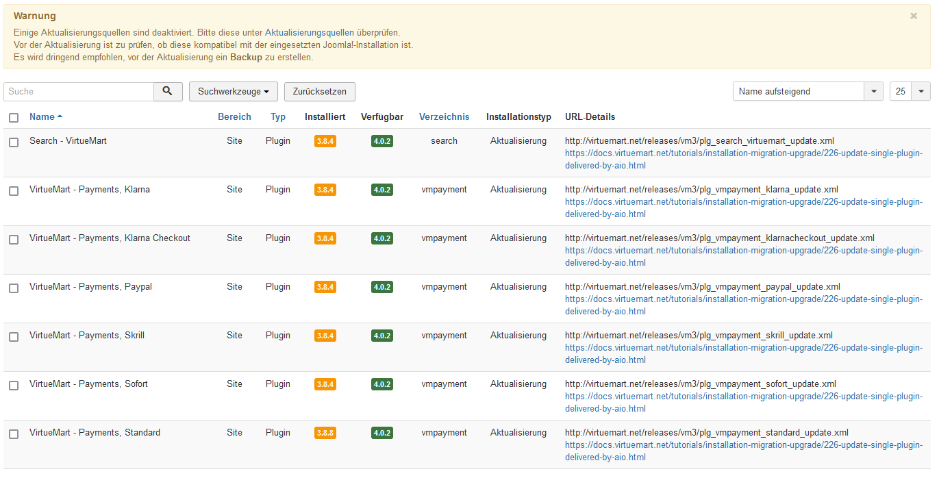939x489 pixels.
Task: Select the VirtueMart - Payments, Paypal checkbox
Action: [14, 288]
